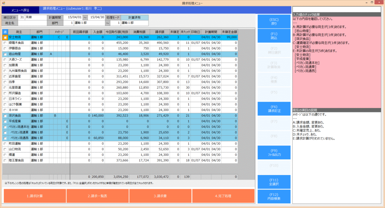The width and height of the screenshot is (385, 208).
Task: Run 1.請求計算 orange button
Action: tap(35, 196)
